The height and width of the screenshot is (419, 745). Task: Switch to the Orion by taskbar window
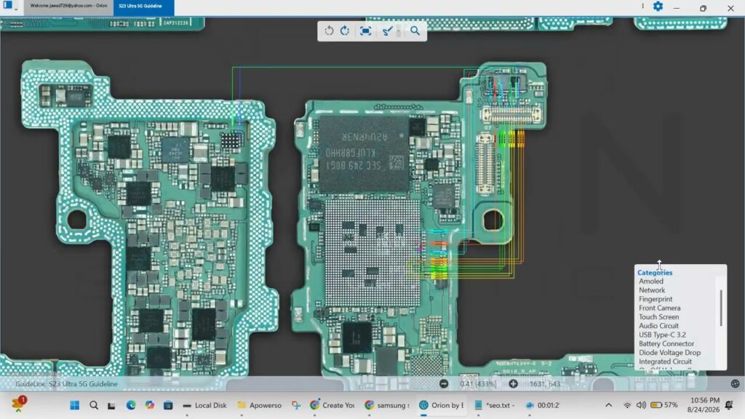(x=442, y=405)
